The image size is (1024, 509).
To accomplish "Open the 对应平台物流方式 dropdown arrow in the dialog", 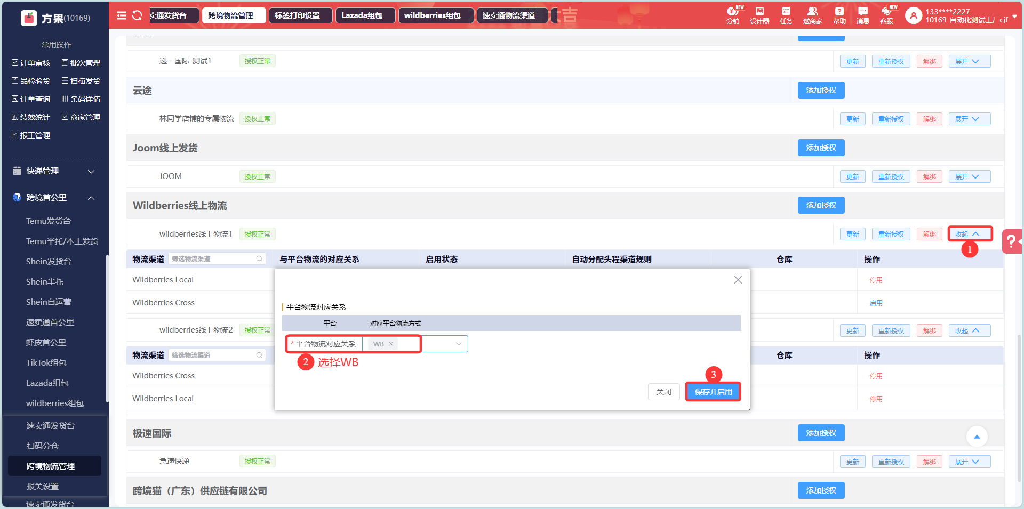I will pyautogui.click(x=459, y=344).
